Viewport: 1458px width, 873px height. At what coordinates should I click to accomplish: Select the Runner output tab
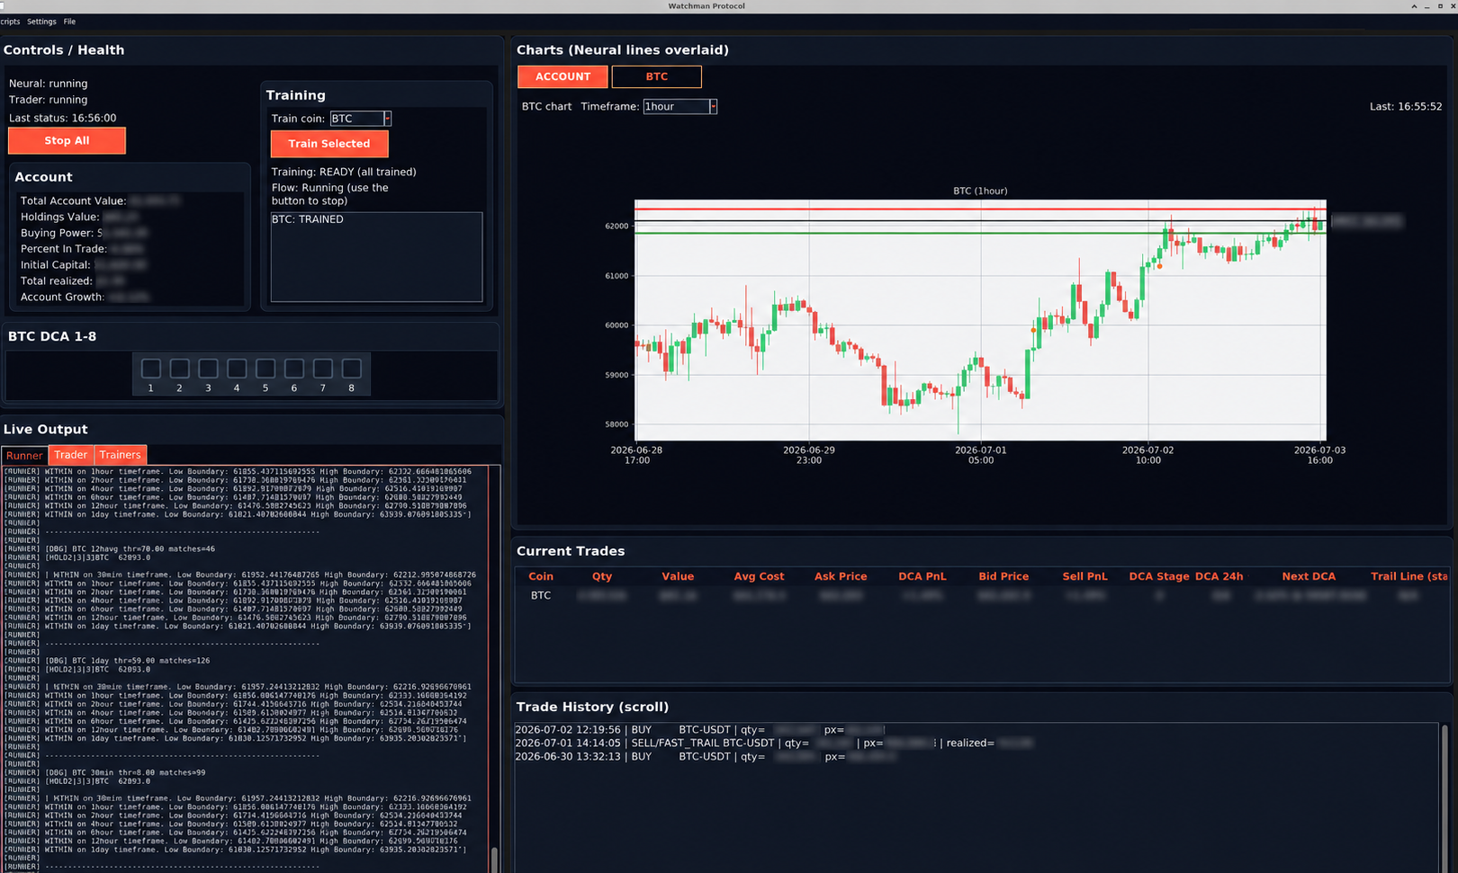[24, 455]
